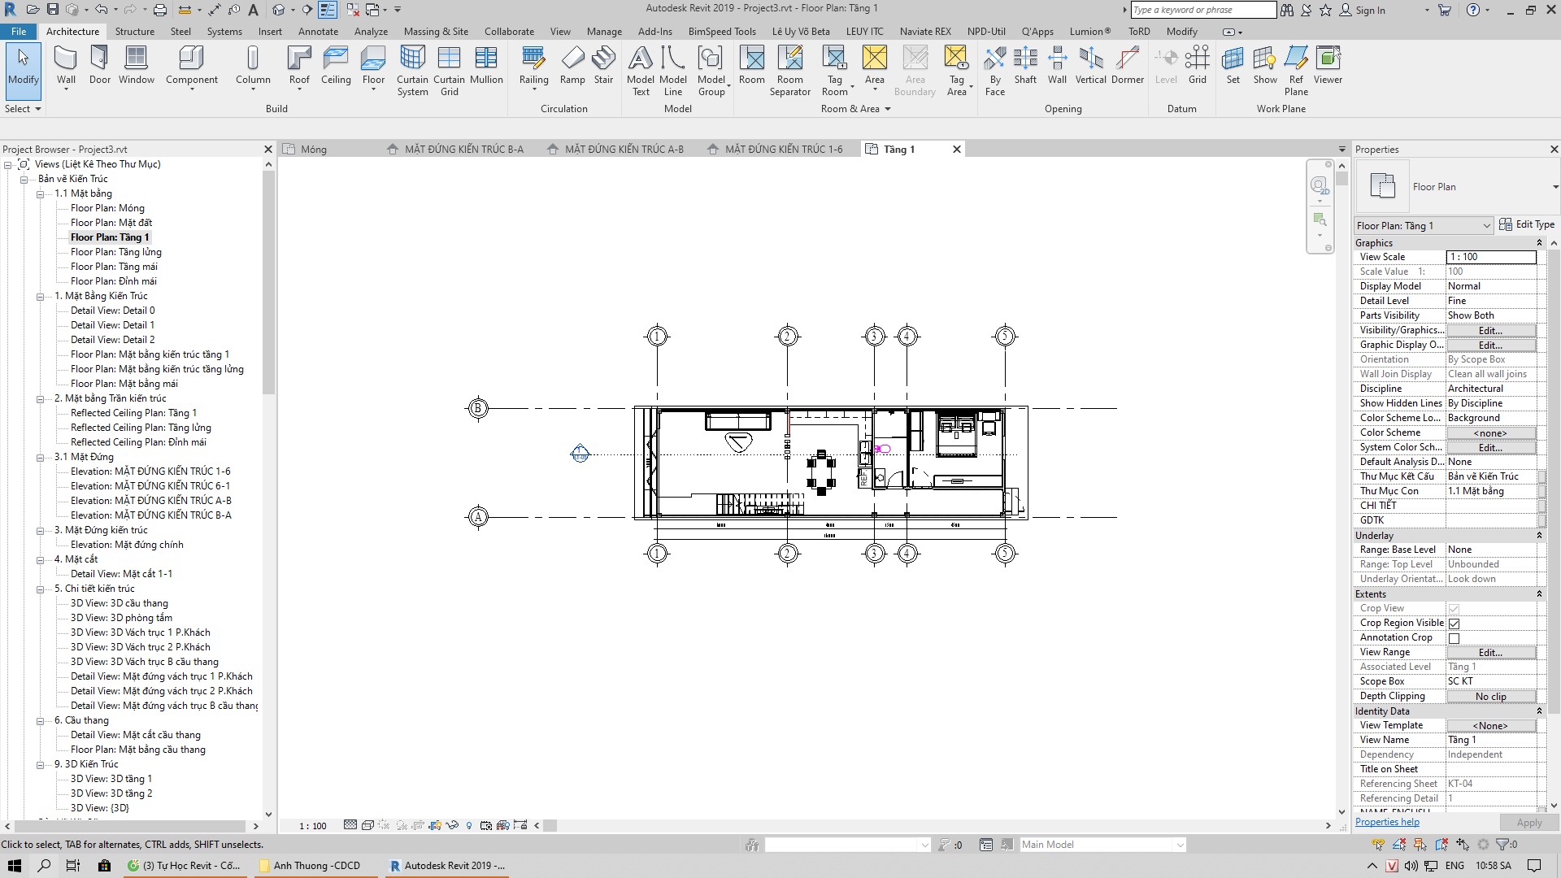Switch to the Annotate ribbon tab
The image size is (1561, 878).
click(x=317, y=31)
